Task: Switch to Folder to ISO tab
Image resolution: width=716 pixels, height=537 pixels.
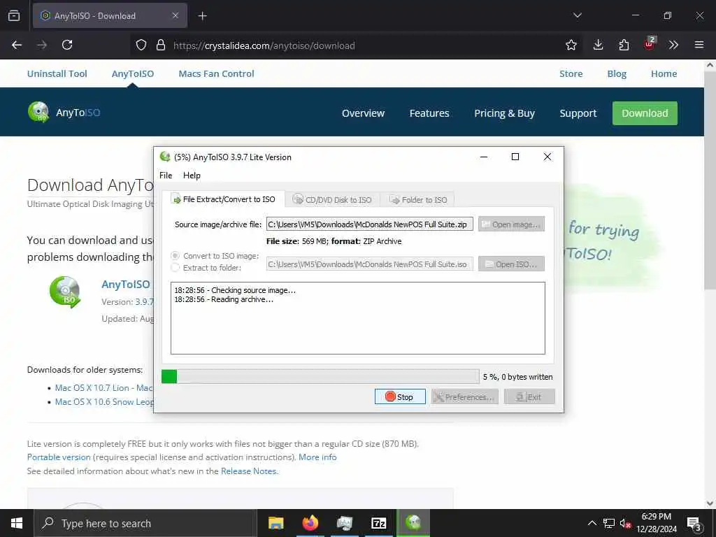Action: click(x=418, y=199)
